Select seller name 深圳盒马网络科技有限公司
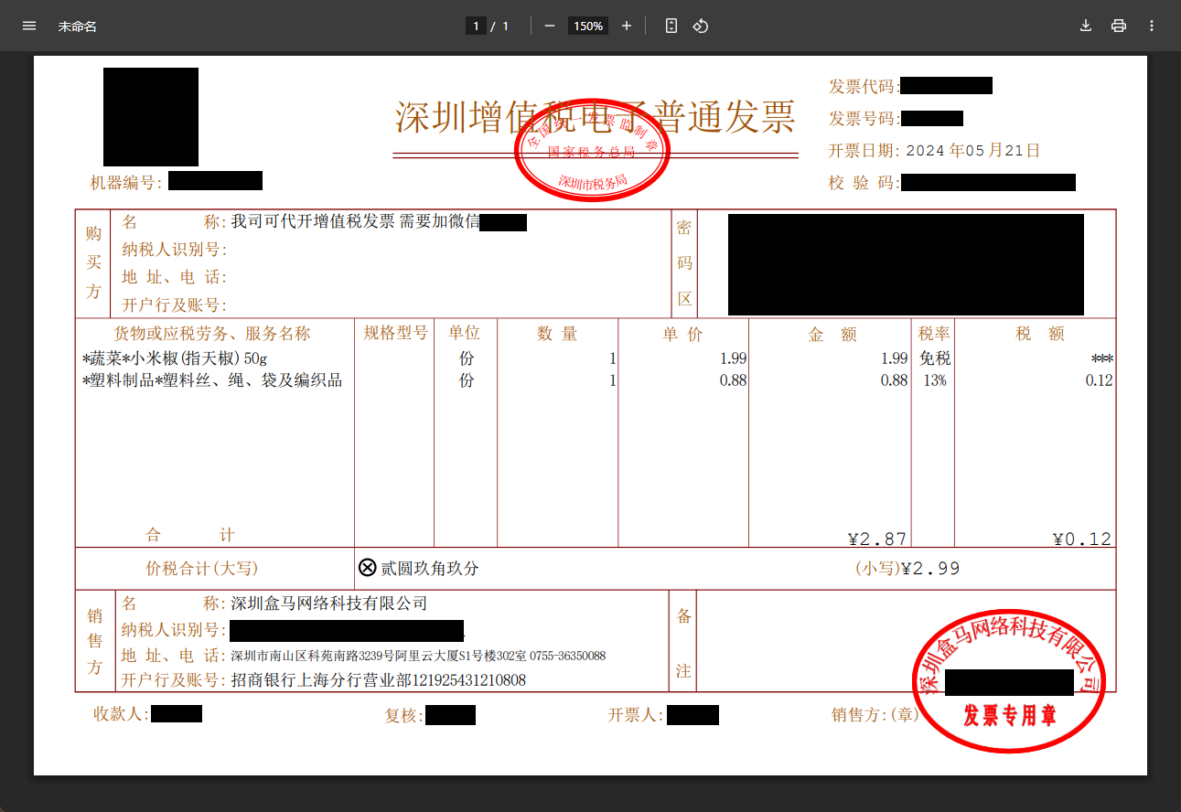Image resolution: width=1181 pixels, height=812 pixels. coord(328,604)
